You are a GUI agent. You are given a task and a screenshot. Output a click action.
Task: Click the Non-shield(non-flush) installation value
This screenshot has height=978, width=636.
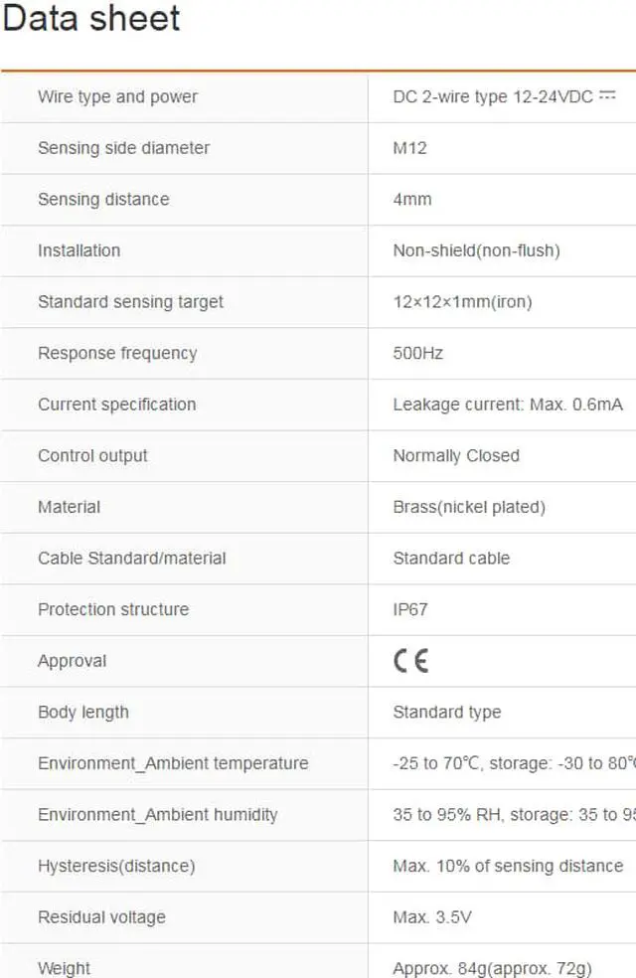point(476,250)
